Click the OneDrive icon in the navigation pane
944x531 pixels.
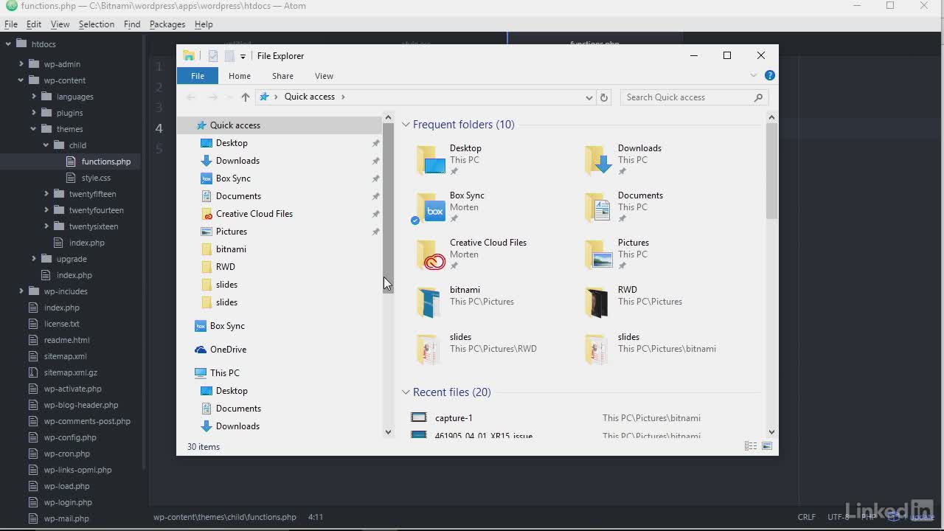(201, 350)
